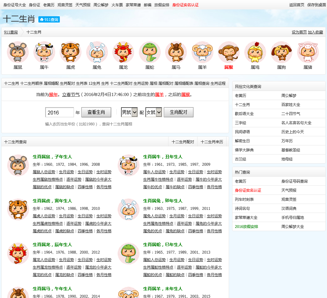This screenshot has height=298, width=327.
Task: Click the tiger image beside 生肖属虎，寅年生人
Action: pos(18,210)
